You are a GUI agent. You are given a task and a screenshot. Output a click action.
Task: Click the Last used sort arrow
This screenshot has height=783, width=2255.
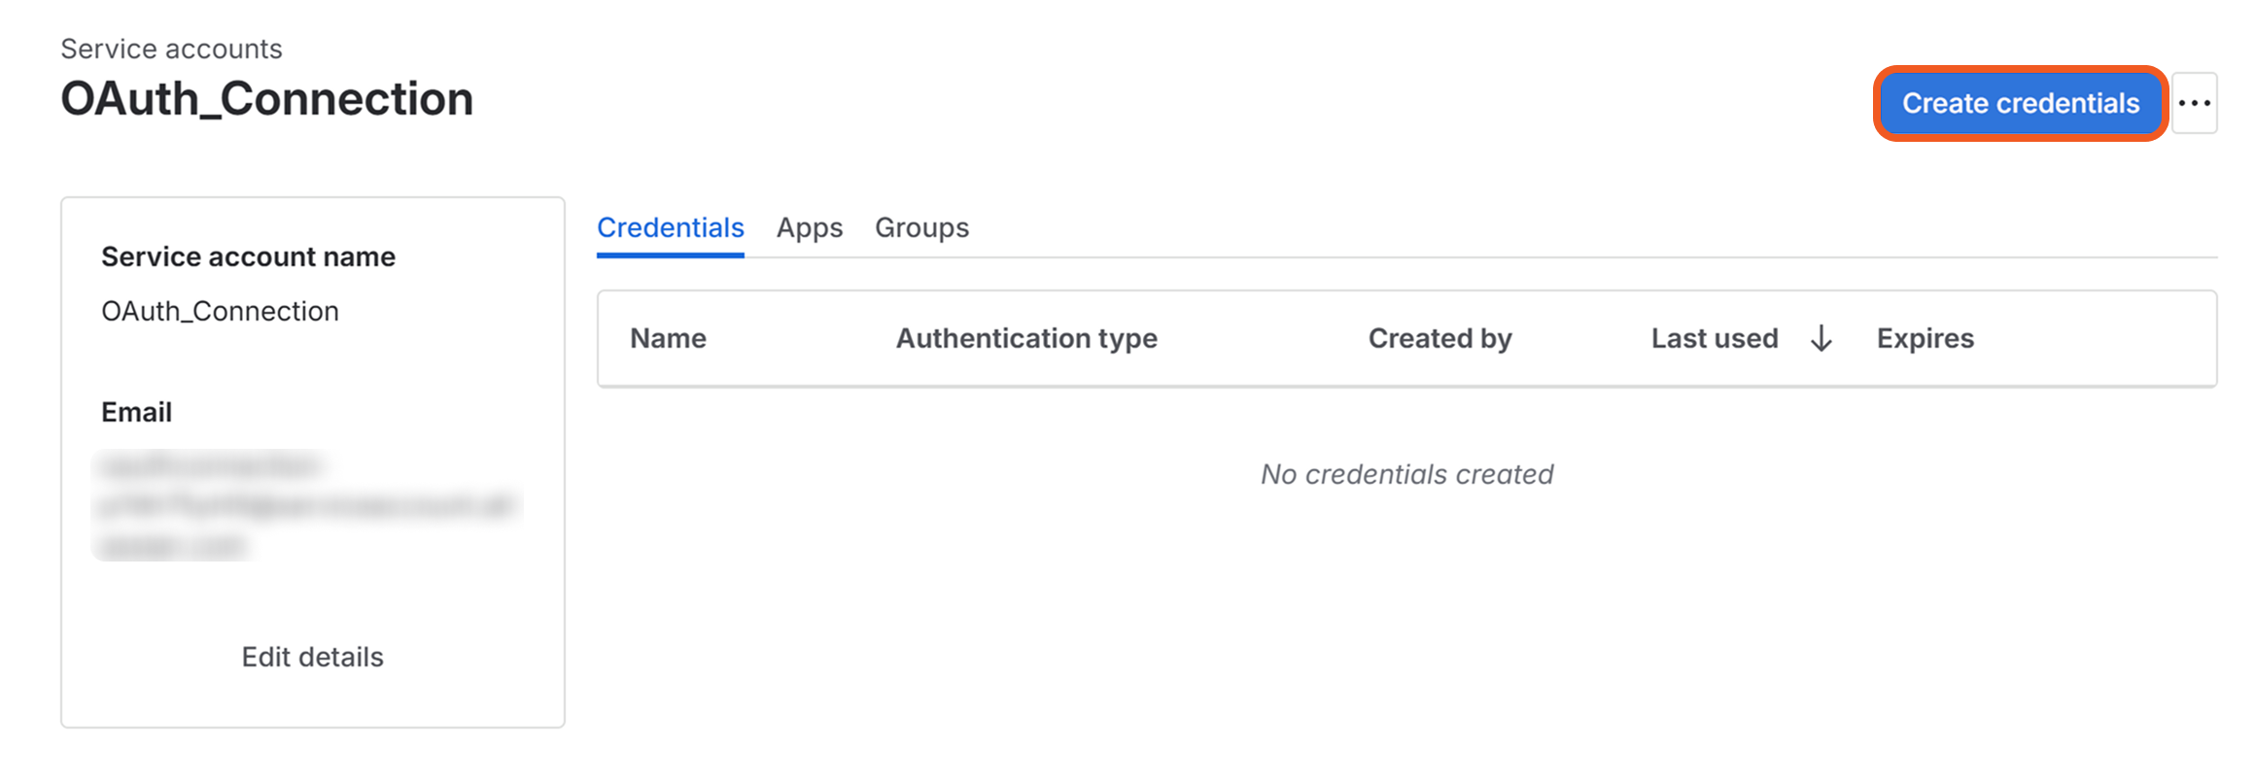[1821, 339]
